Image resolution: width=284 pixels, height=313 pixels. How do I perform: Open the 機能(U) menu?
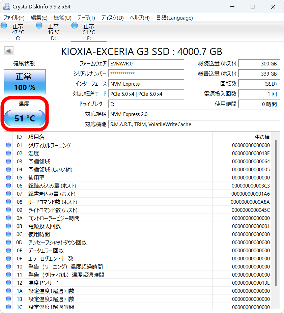click(x=62, y=18)
